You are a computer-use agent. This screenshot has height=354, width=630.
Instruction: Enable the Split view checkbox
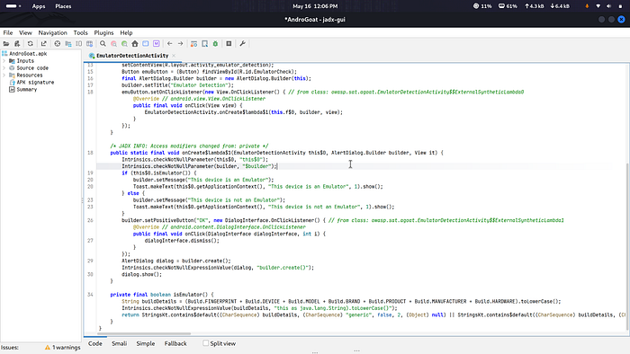click(206, 343)
